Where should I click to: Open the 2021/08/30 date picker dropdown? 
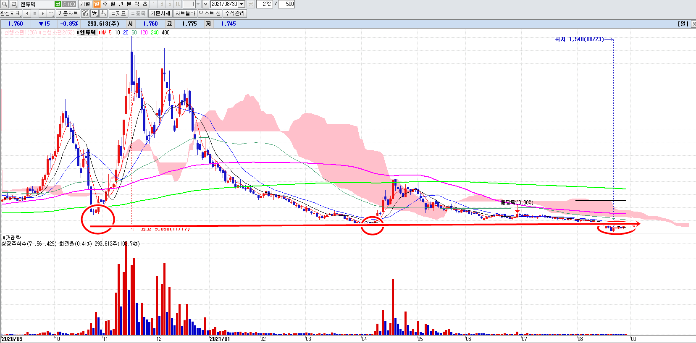[242, 4]
